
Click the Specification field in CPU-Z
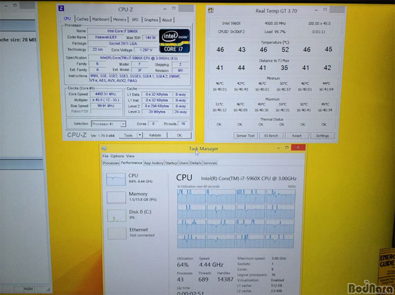tap(138, 58)
